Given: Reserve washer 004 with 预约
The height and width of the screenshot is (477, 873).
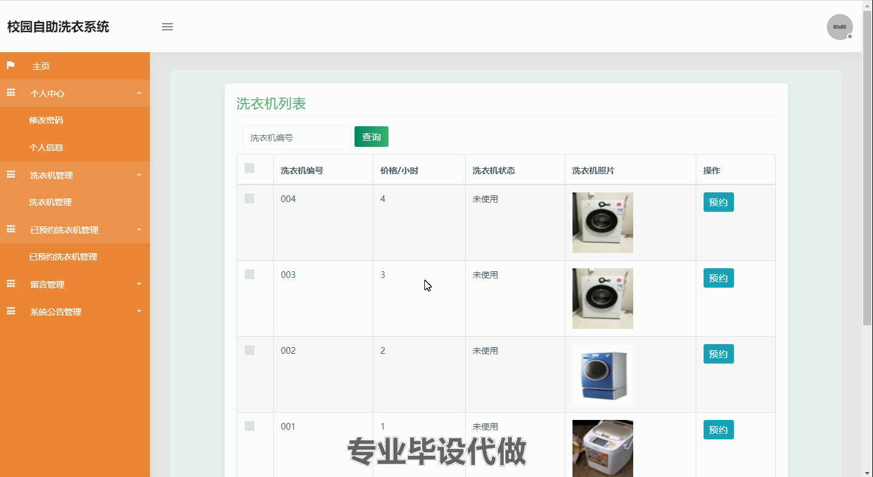Looking at the screenshot, I should coord(719,202).
